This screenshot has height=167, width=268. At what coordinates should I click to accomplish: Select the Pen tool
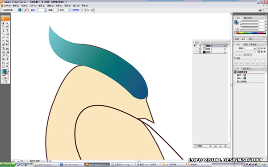click(x=3, y=30)
